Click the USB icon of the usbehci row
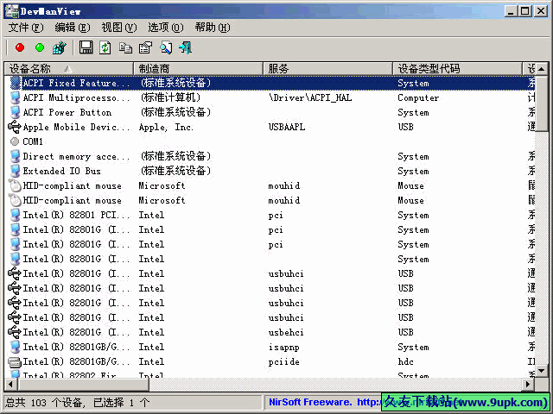 (x=15, y=332)
